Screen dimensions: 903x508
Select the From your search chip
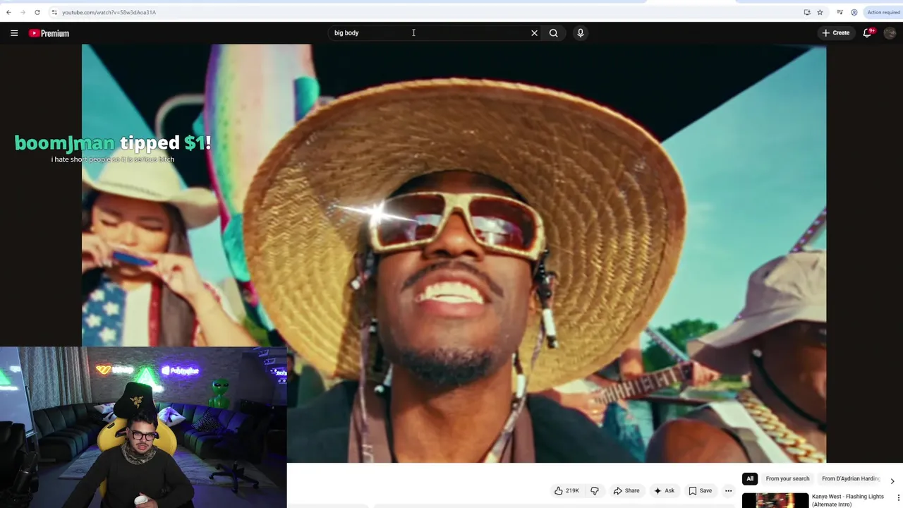pyautogui.click(x=787, y=479)
